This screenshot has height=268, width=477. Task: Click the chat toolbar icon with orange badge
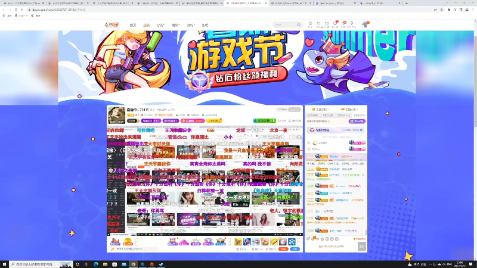(314, 239)
